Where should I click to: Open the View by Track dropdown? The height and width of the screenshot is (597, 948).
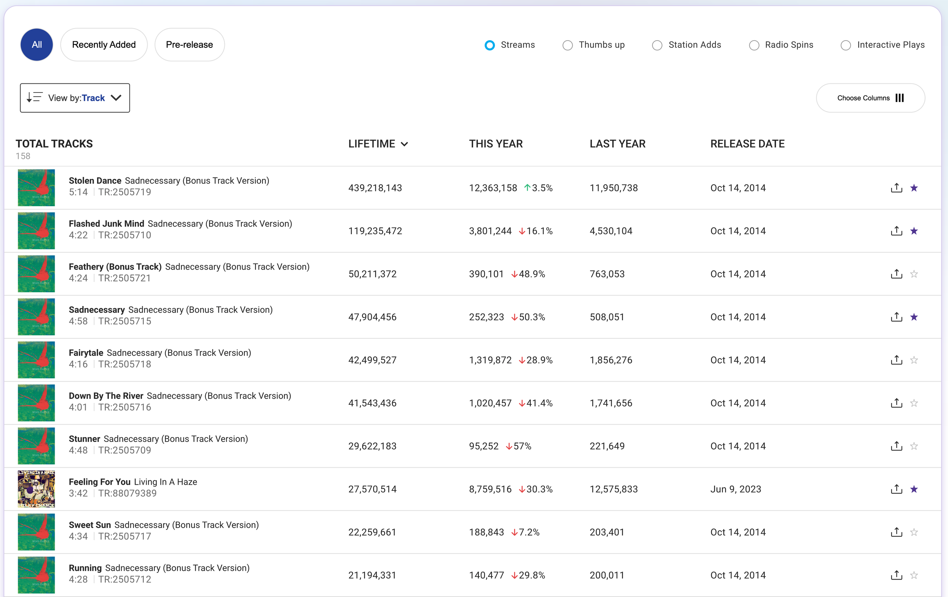click(x=75, y=98)
